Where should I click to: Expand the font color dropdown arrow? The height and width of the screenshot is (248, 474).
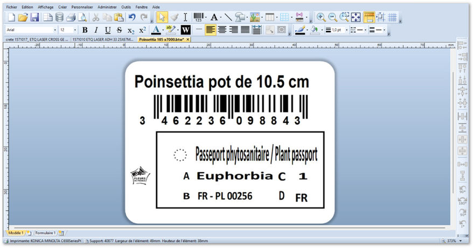163,30
